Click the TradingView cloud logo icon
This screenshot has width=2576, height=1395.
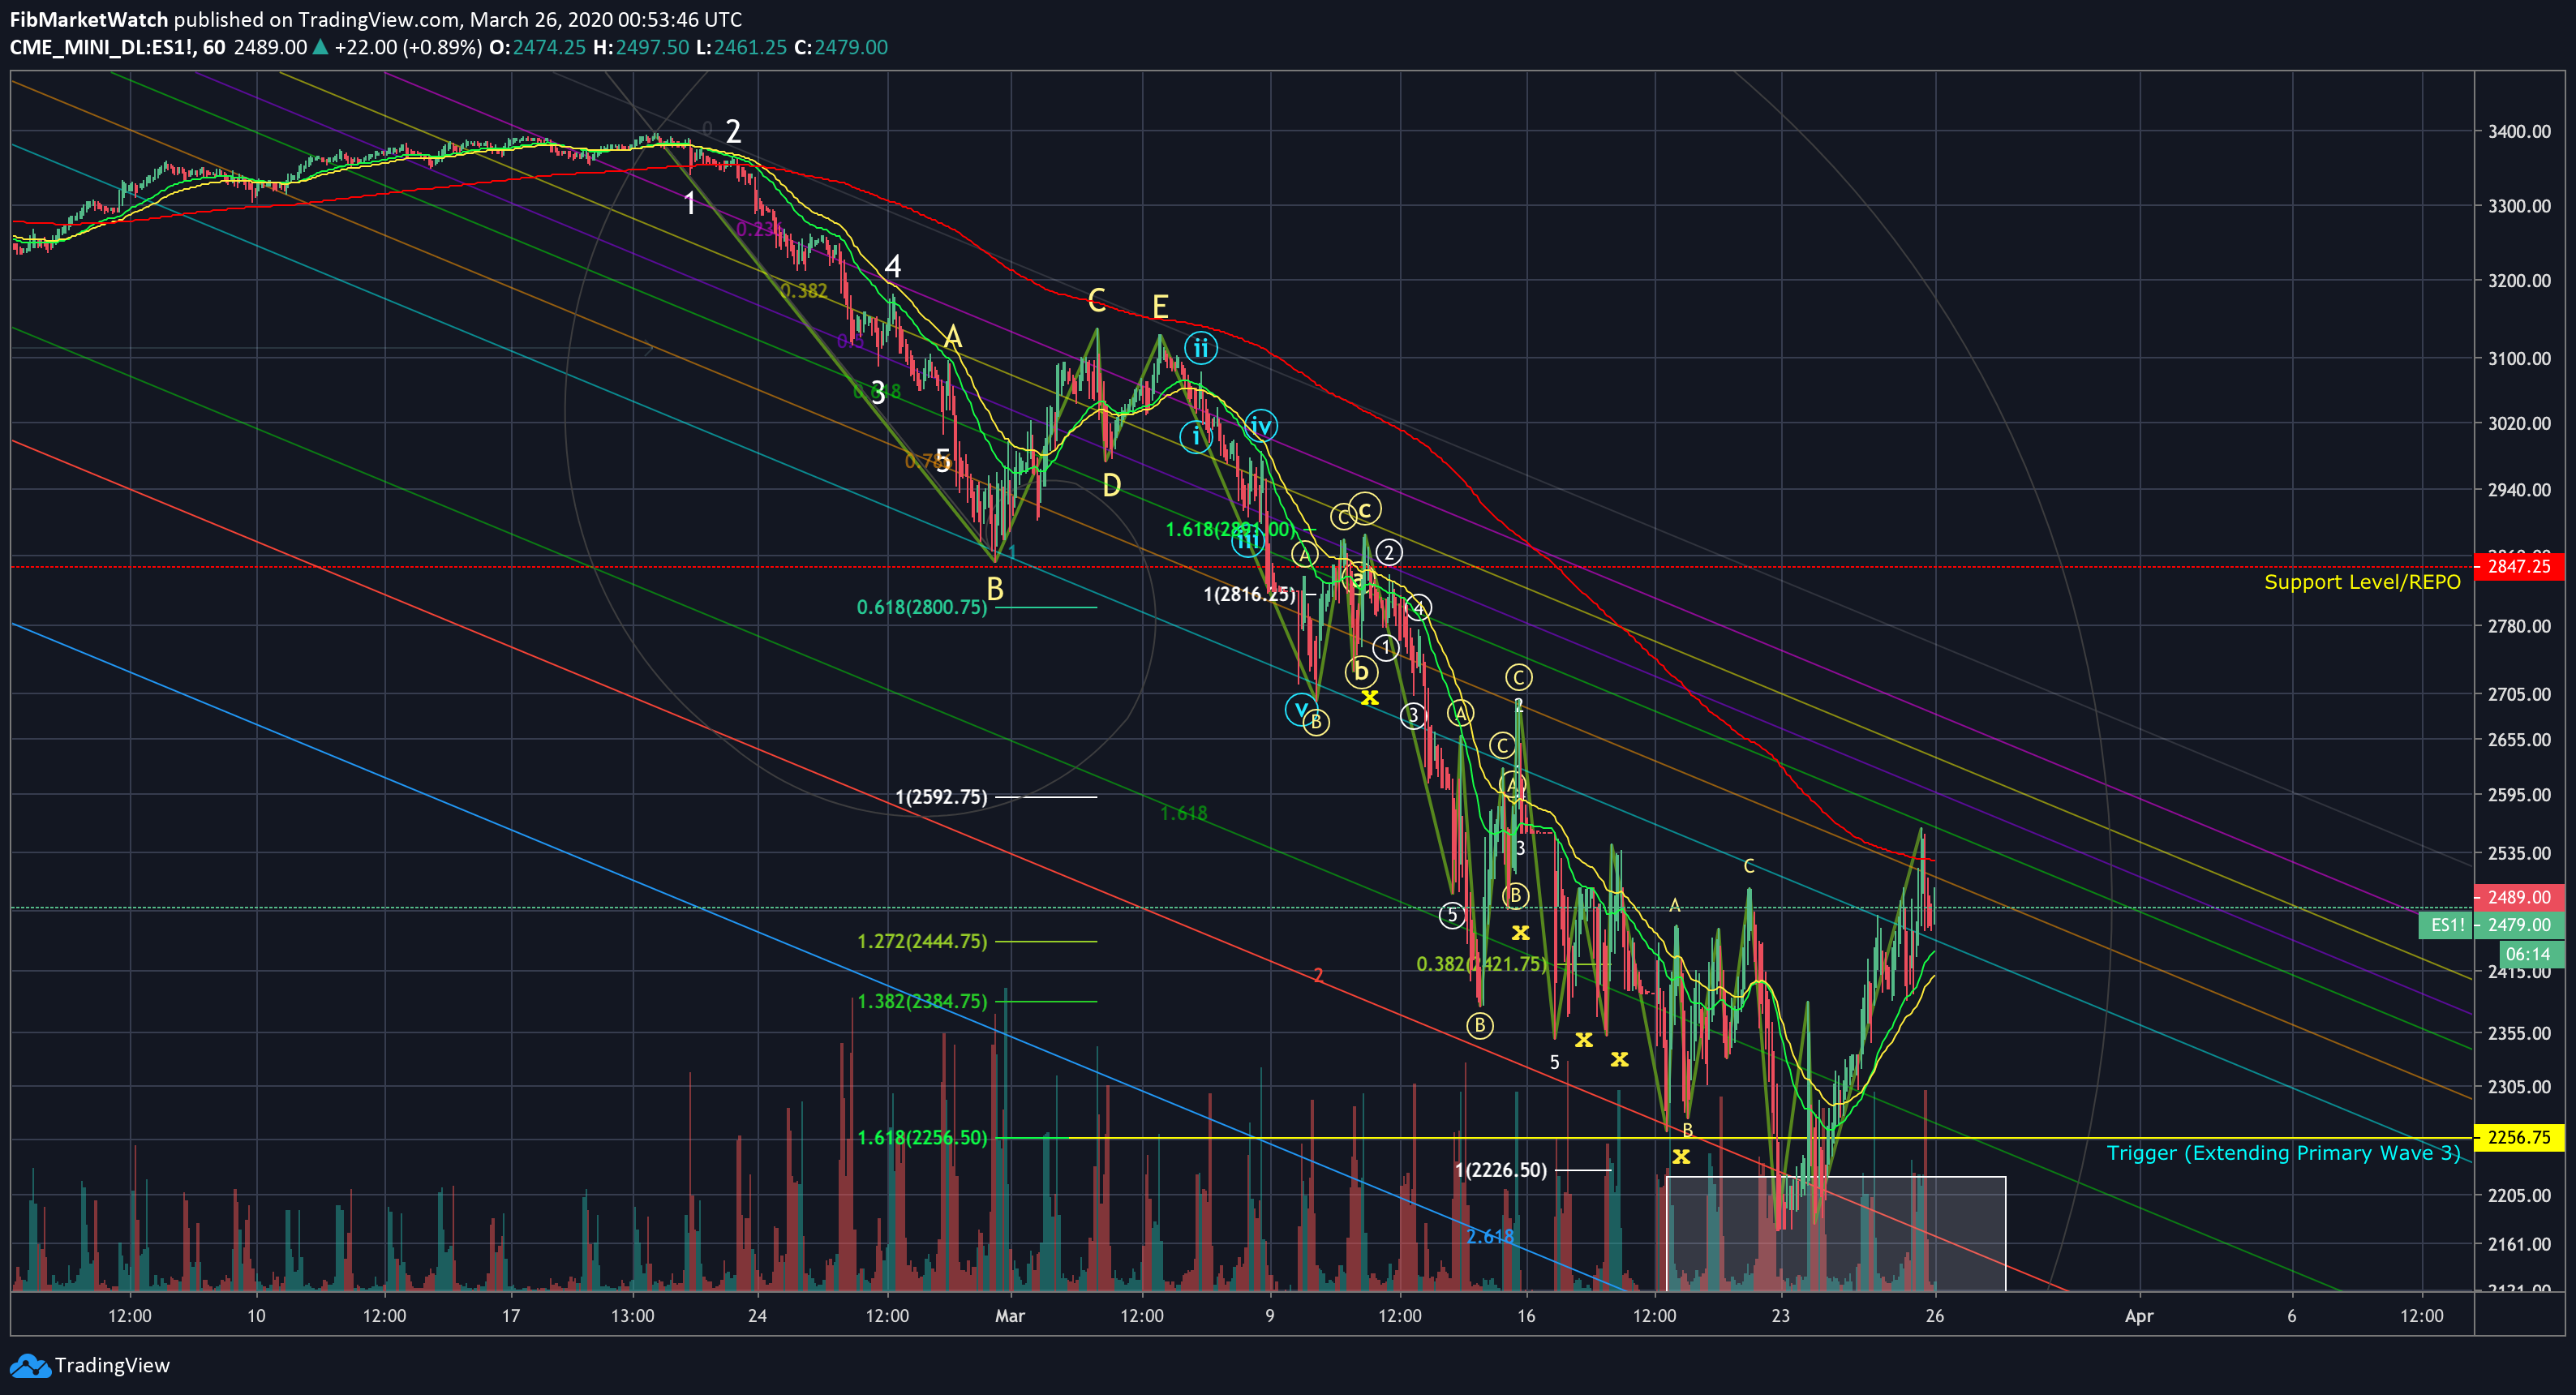pyautogui.click(x=29, y=1366)
